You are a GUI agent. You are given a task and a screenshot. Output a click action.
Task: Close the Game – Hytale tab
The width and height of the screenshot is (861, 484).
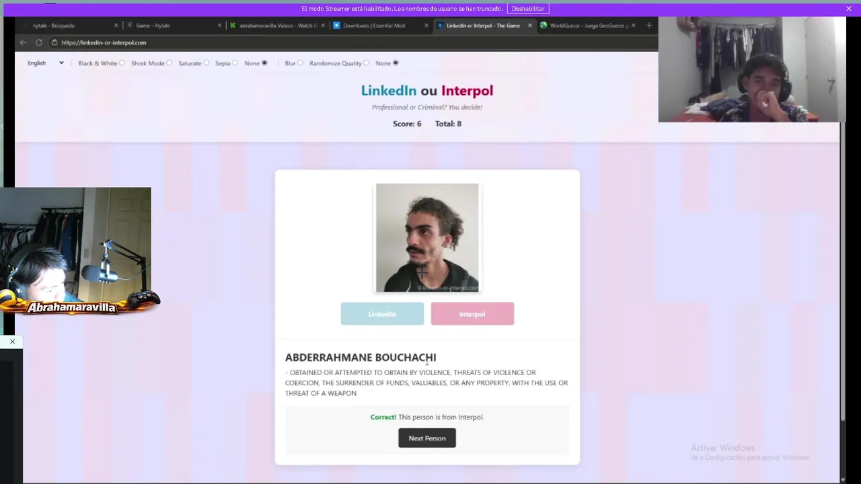[x=219, y=26]
